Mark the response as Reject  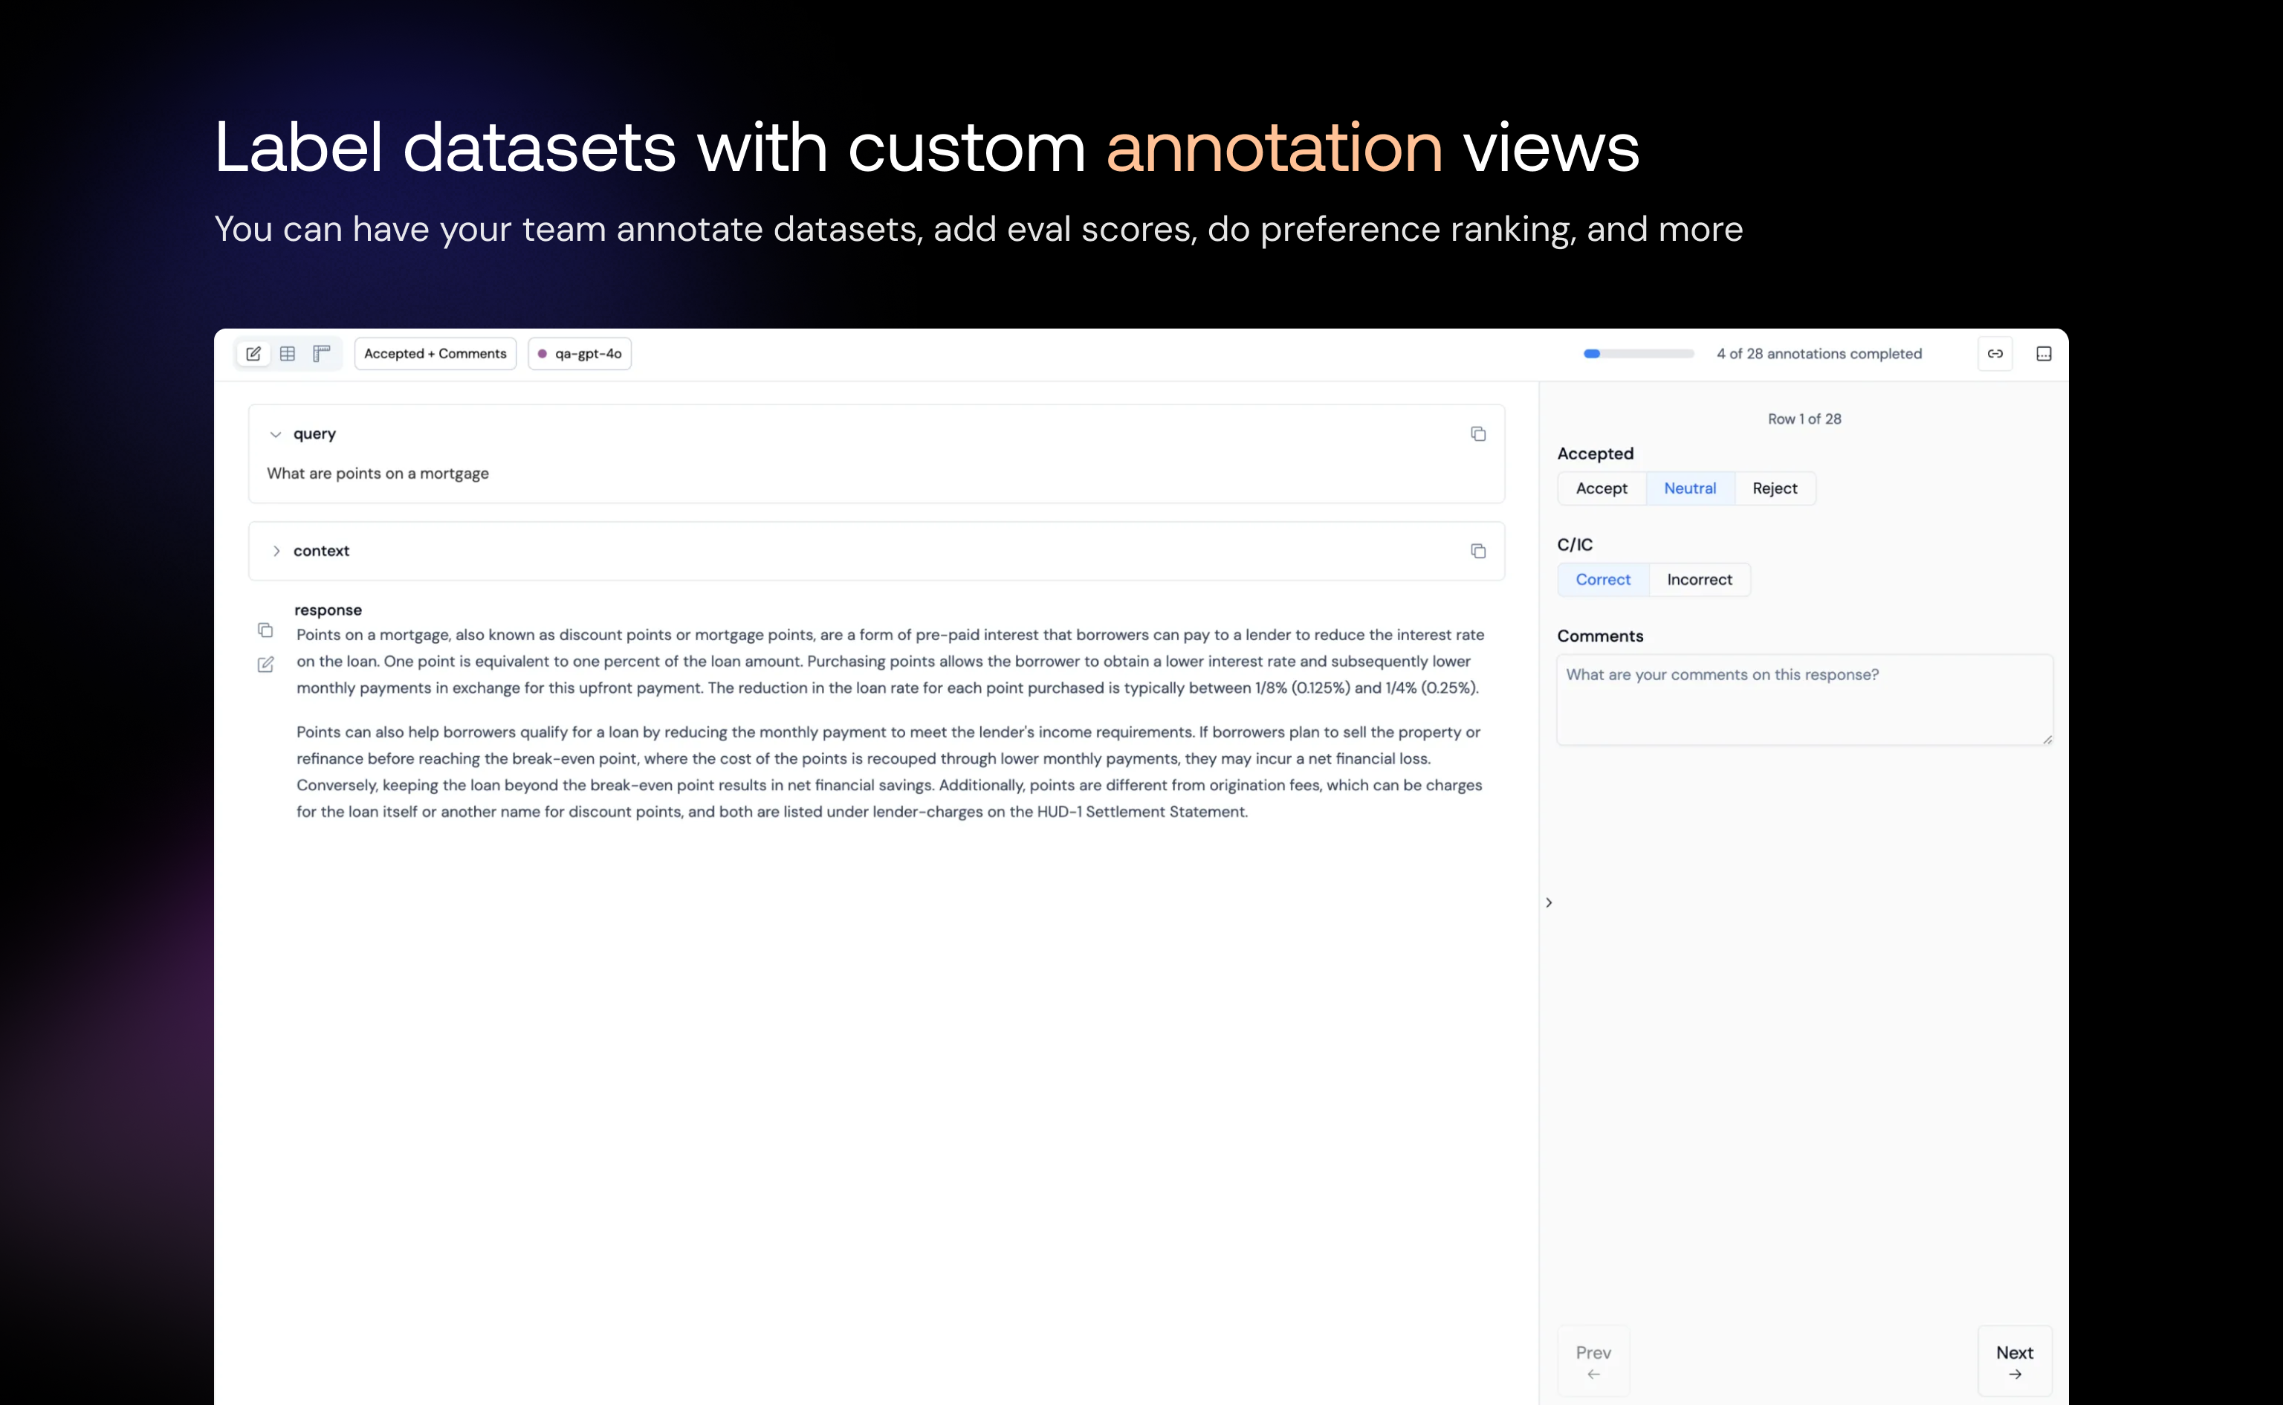coord(1774,488)
